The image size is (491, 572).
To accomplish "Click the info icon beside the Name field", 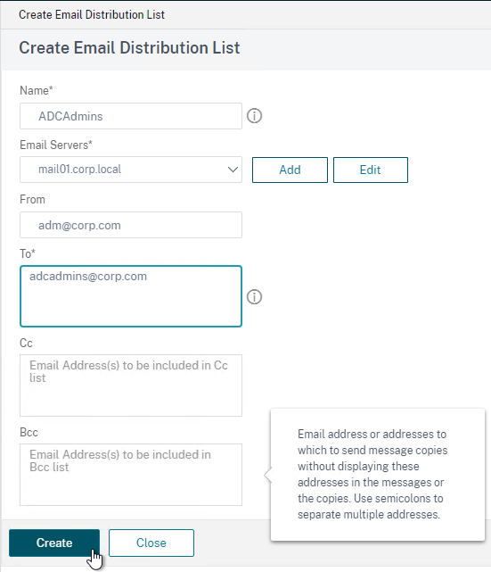I will coord(254,116).
